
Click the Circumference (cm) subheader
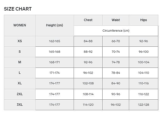click(116, 31)
